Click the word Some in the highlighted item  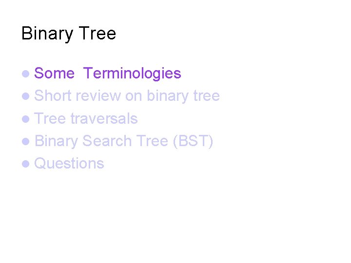coord(55,74)
